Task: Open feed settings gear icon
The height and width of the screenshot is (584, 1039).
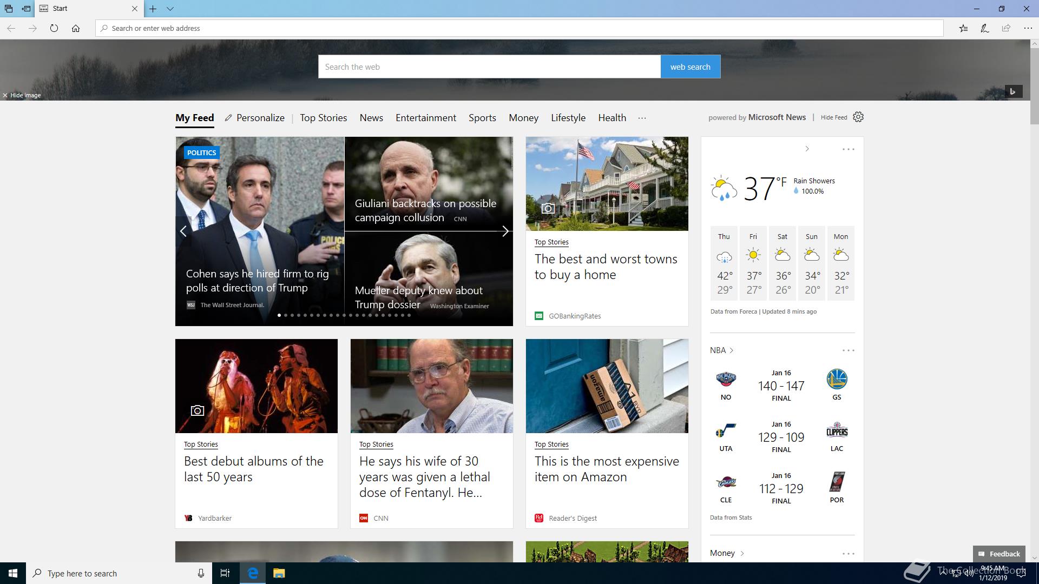Action: point(858,117)
